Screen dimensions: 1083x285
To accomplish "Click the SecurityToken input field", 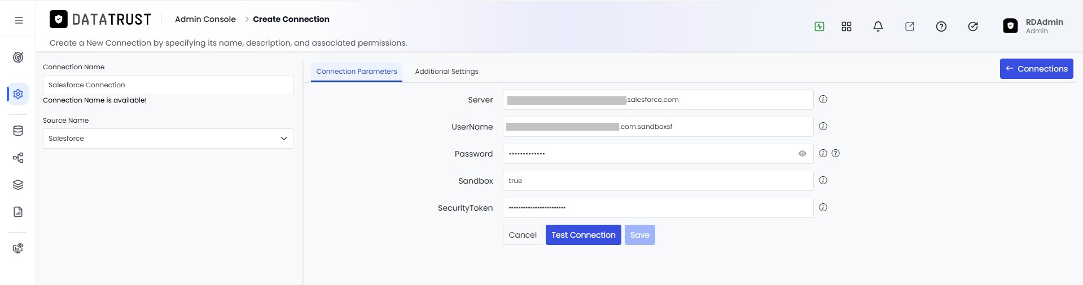I will click(x=658, y=208).
